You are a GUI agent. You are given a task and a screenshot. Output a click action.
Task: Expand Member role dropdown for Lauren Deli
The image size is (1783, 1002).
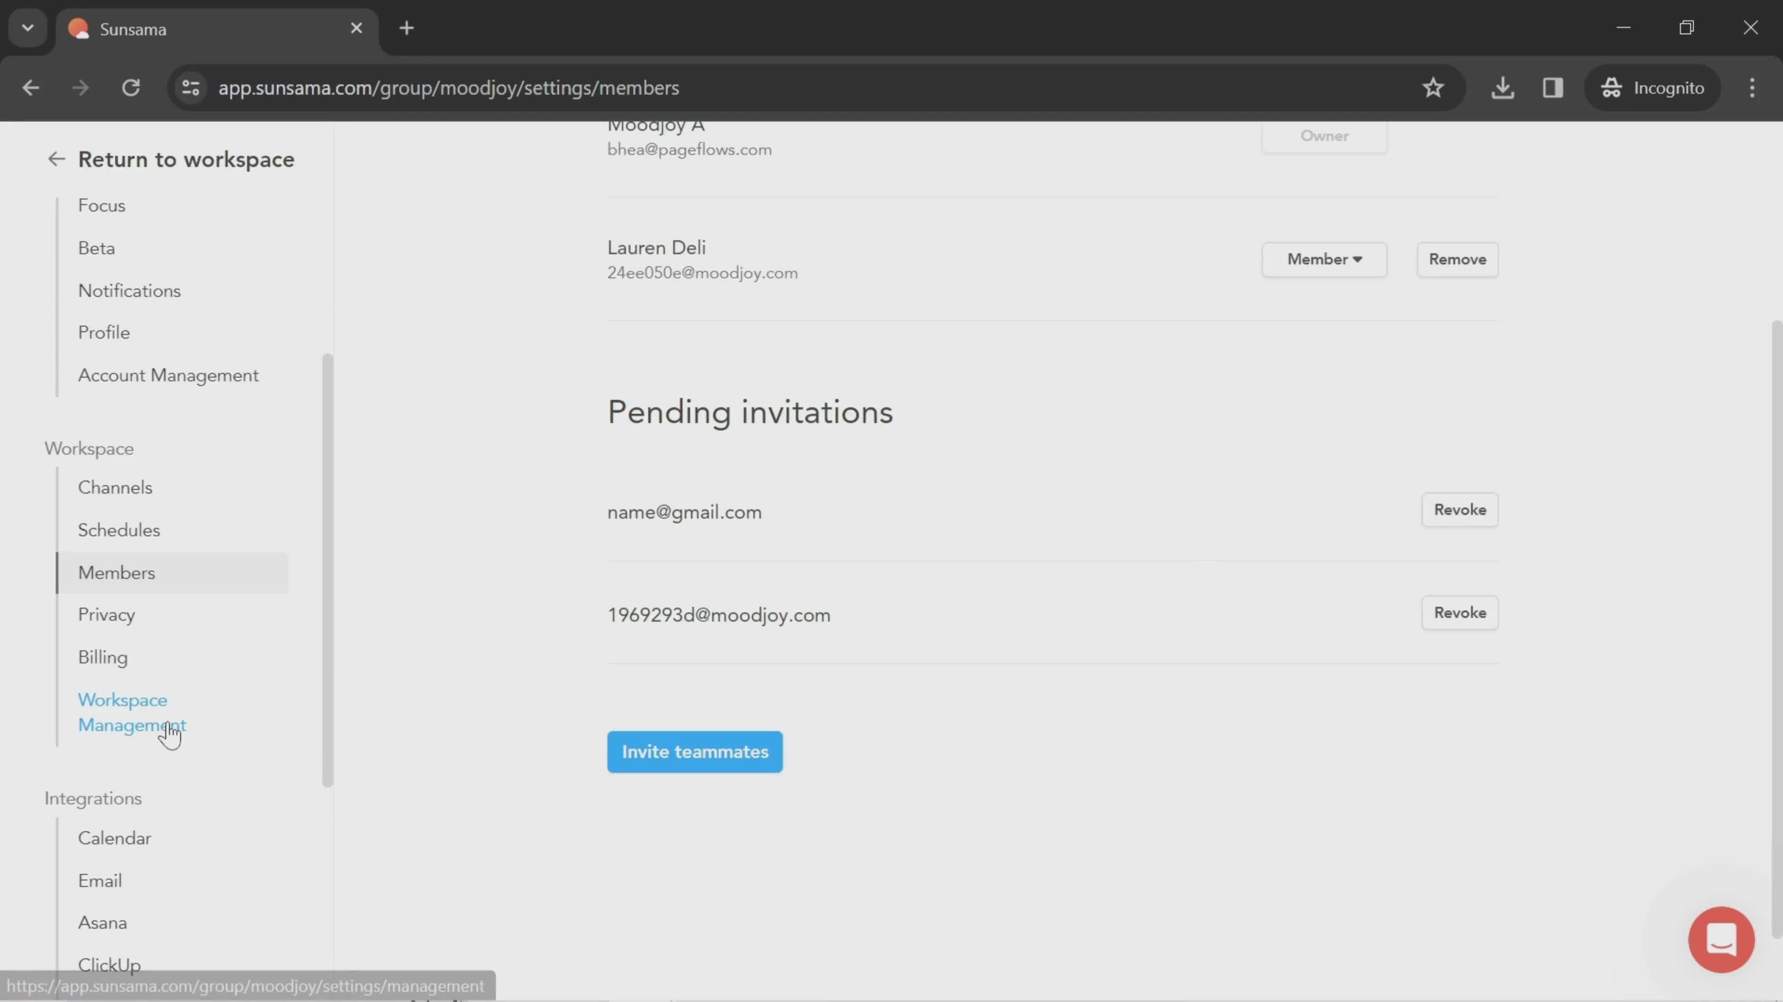(1324, 258)
